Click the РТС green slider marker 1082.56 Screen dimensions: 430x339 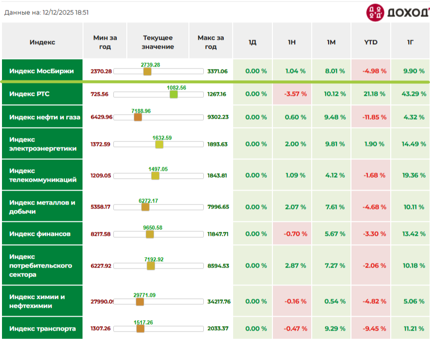coord(173,94)
